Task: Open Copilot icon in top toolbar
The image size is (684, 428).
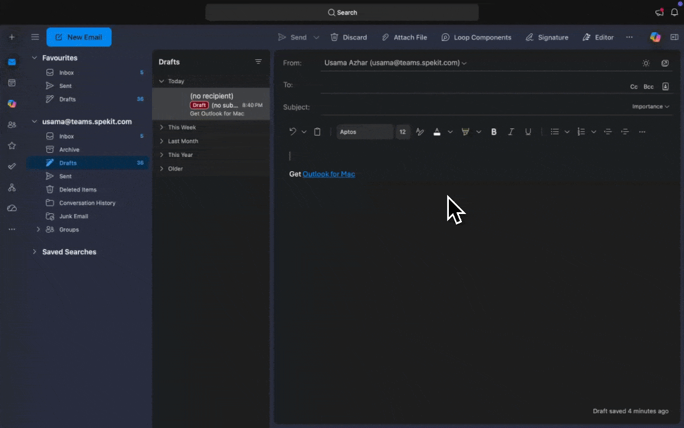Action: (x=655, y=37)
